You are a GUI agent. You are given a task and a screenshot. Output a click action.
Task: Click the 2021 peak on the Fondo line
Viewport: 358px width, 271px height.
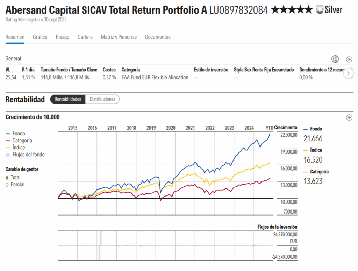coord(196,162)
